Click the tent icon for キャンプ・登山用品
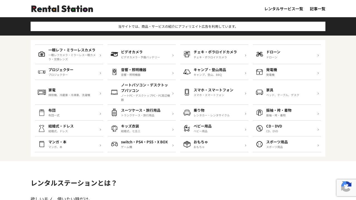The width and height of the screenshot is (356, 200). pos(187,72)
